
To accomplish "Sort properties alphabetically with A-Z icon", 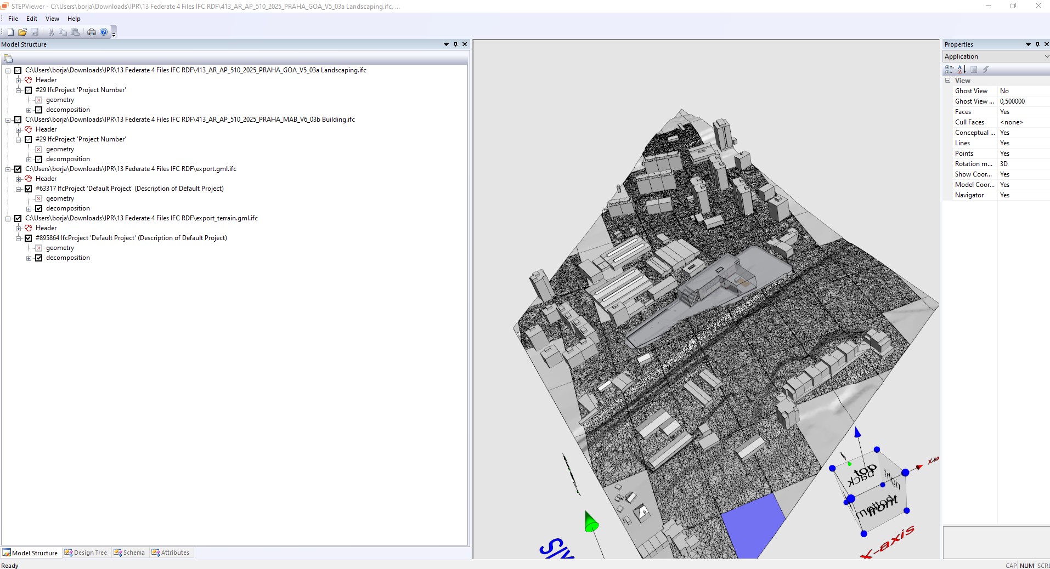I will coord(962,70).
